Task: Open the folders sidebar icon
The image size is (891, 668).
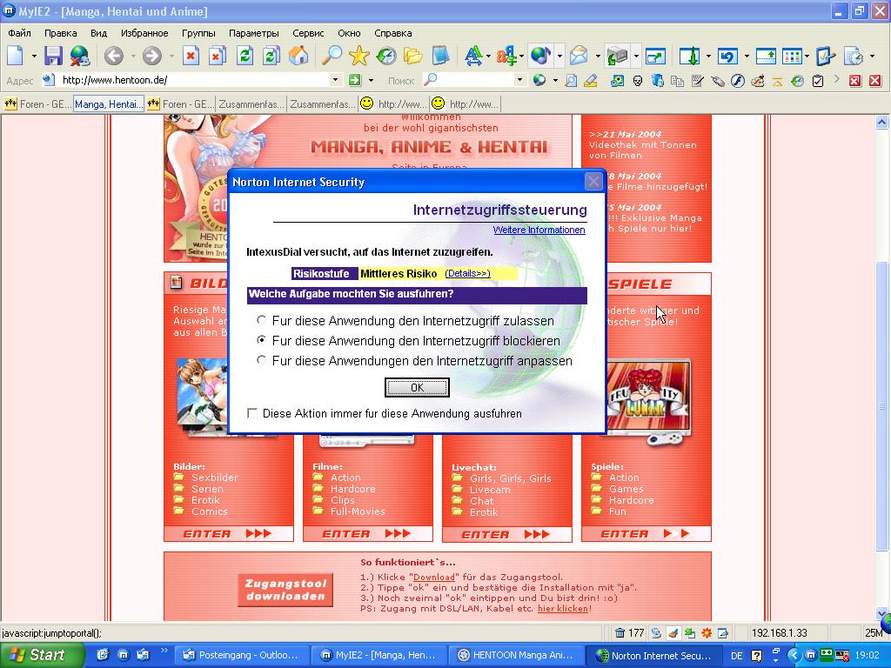Action: [x=413, y=56]
